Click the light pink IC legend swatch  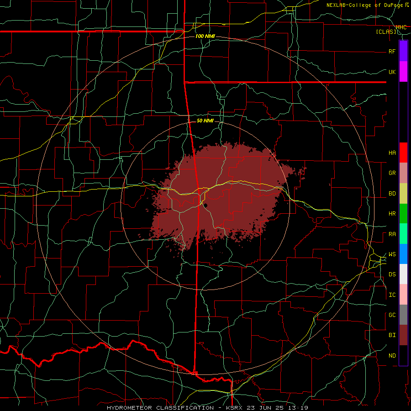tap(403, 295)
